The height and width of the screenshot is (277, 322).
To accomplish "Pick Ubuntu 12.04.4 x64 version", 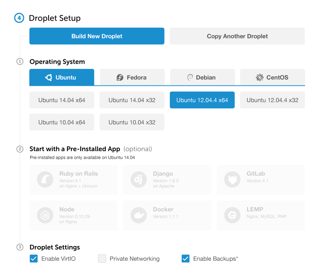I will (x=202, y=100).
